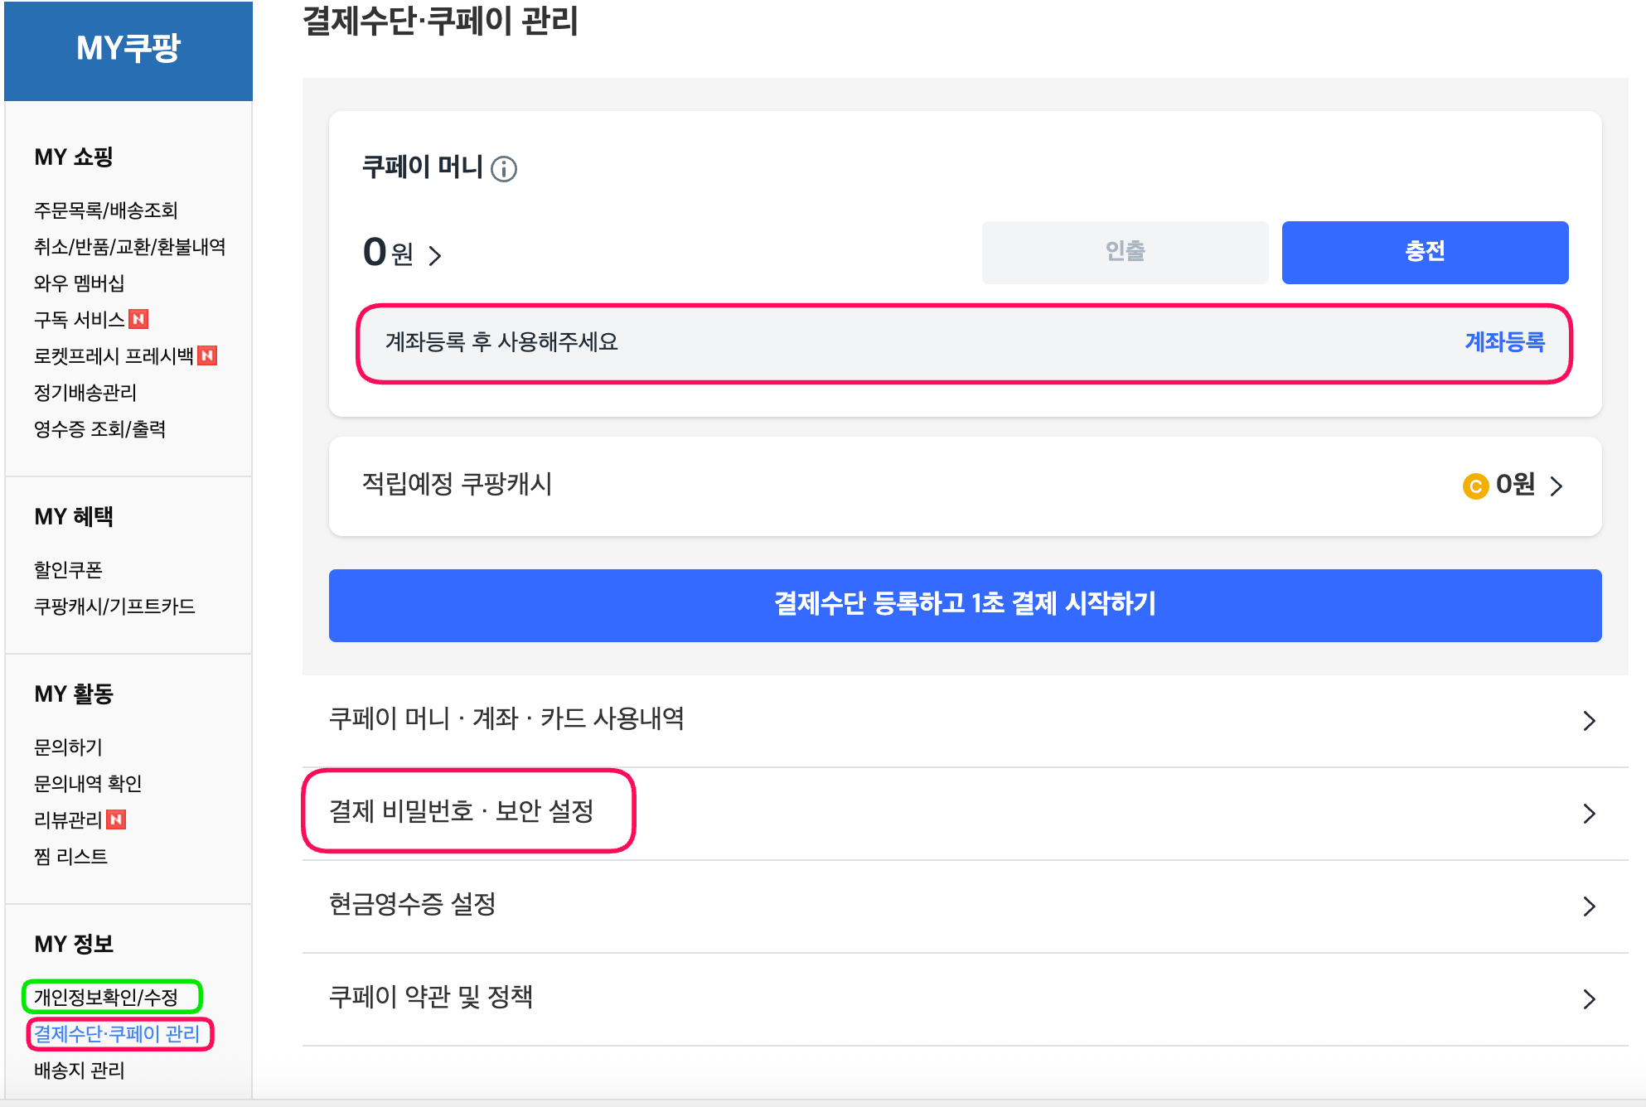This screenshot has height=1107, width=1646.
Task: Expand 쿠페이 머니·계좌·카드 사용내역 chevron
Action: tap(1588, 721)
